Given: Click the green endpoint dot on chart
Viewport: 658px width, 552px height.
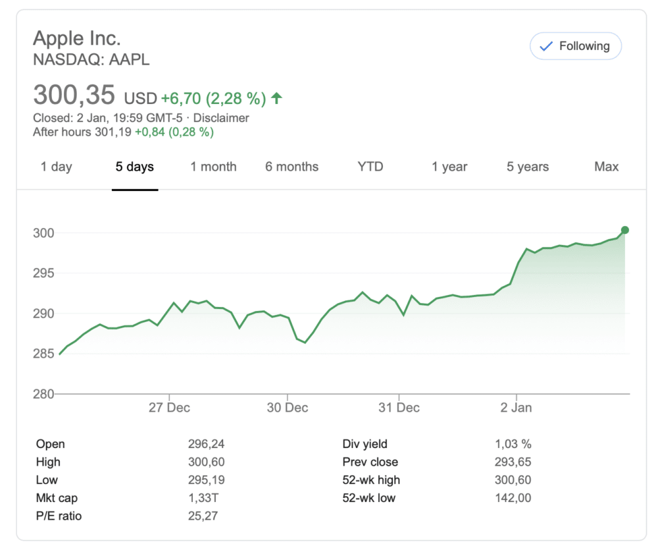Looking at the screenshot, I should [625, 230].
